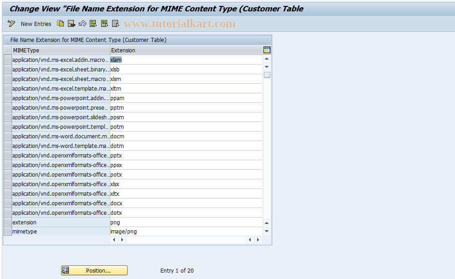
Task: Click the vertical scrollbar thumb
Action: (x=267, y=75)
